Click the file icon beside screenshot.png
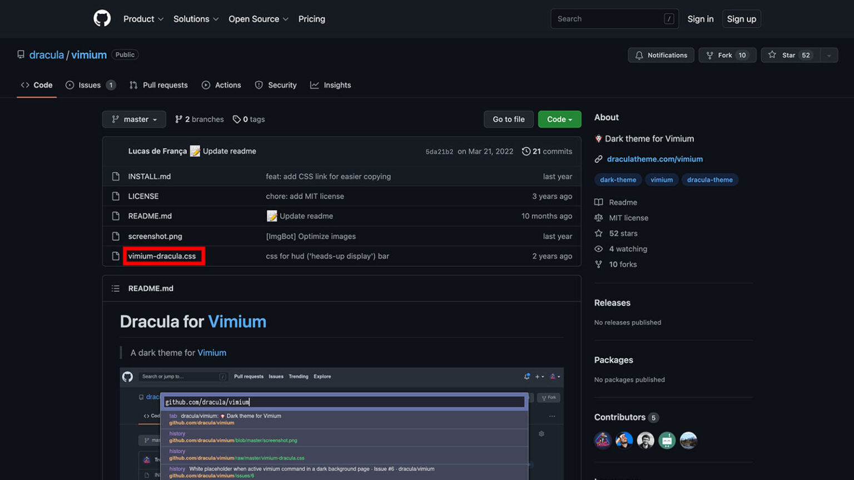This screenshot has height=480, width=854. click(x=115, y=236)
